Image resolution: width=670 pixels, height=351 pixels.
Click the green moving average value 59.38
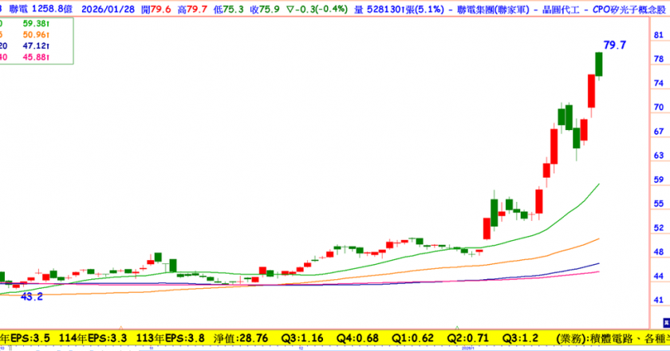point(36,23)
